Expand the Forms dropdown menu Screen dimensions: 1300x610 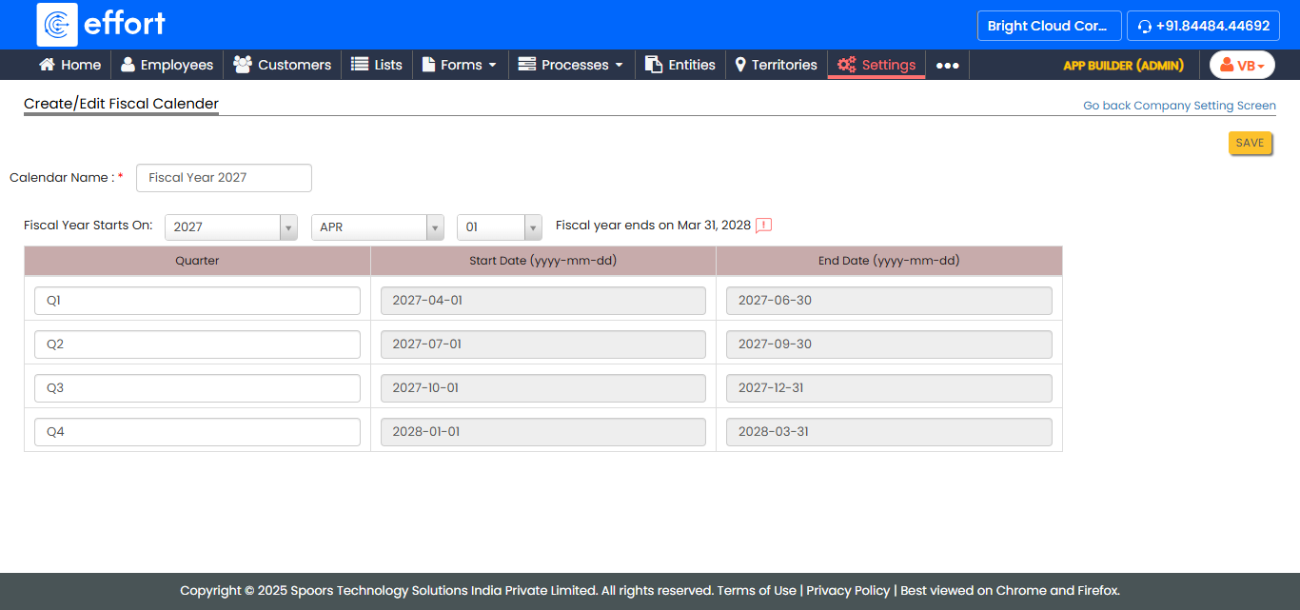click(460, 65)
